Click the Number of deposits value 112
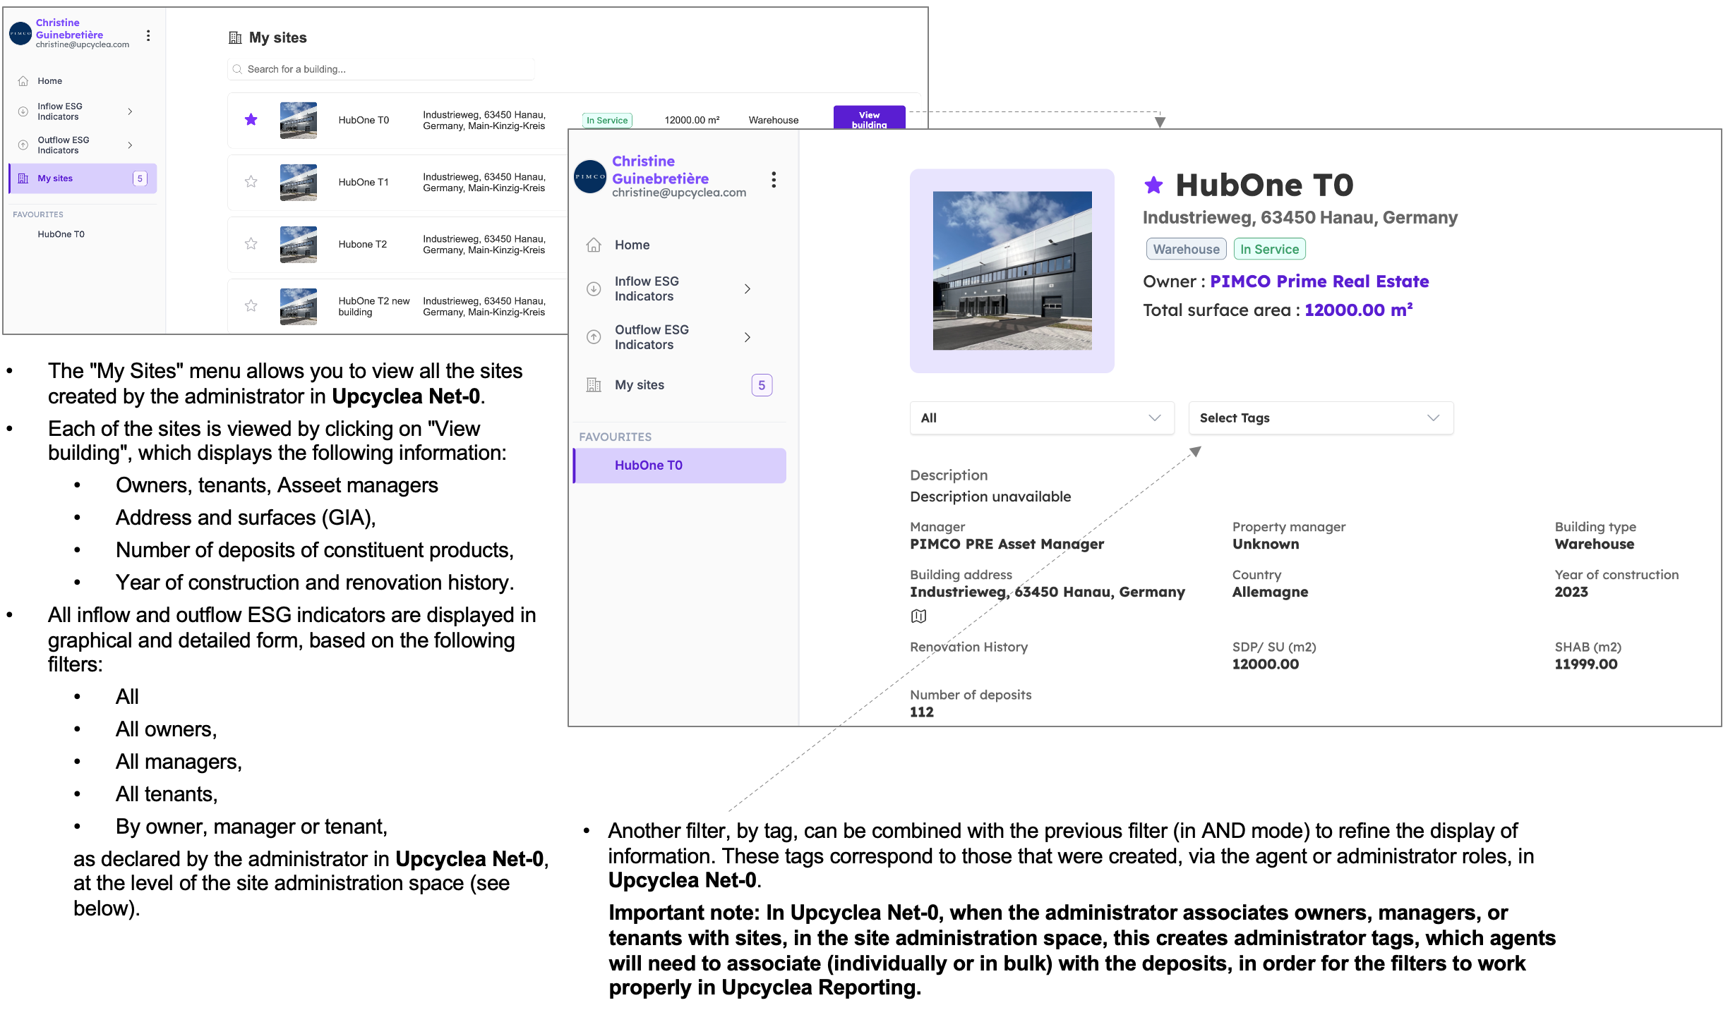Image resolution: width=1728 pixels, height=1010 pixels. coord(922,712)
